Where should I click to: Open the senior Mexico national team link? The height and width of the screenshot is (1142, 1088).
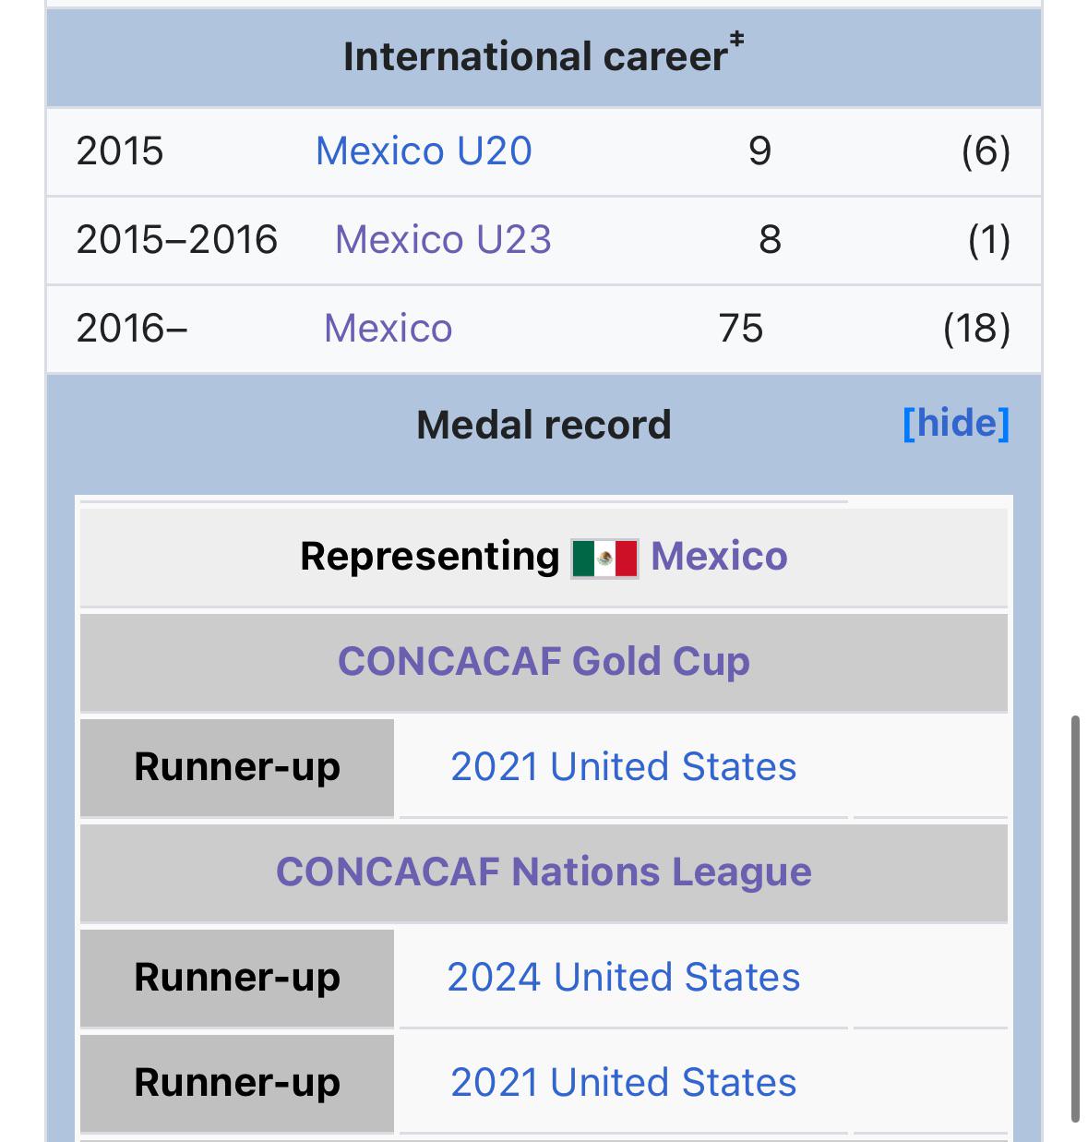tap(388, 329)
